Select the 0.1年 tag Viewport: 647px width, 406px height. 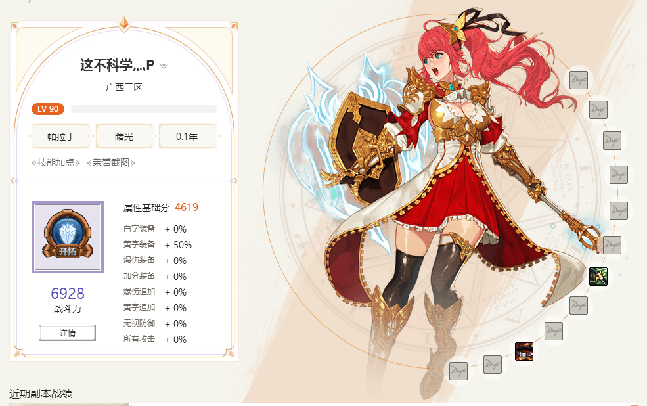click(187, 136)
